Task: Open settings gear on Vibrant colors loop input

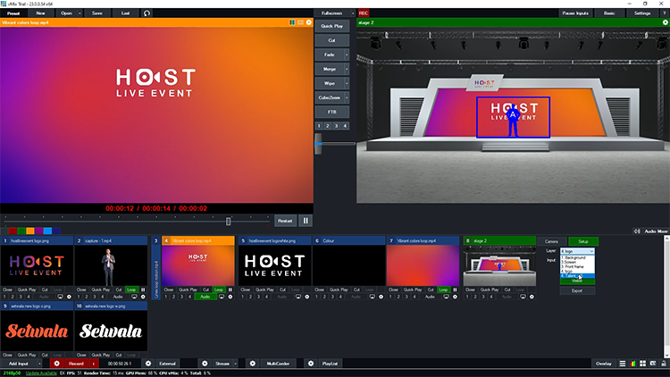Action: tap(230, 297)
